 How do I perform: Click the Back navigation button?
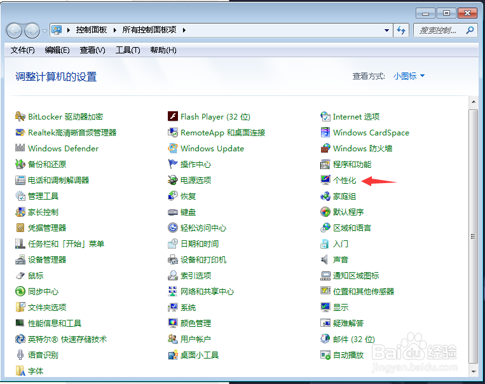coord(14,31)
